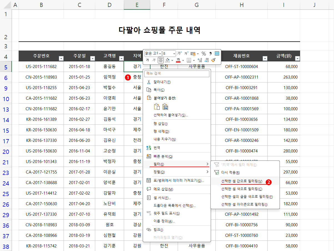This screenshot has height=251, width=334.
Task: Apply percent style from mini toolbar
Action: (204, 54)
